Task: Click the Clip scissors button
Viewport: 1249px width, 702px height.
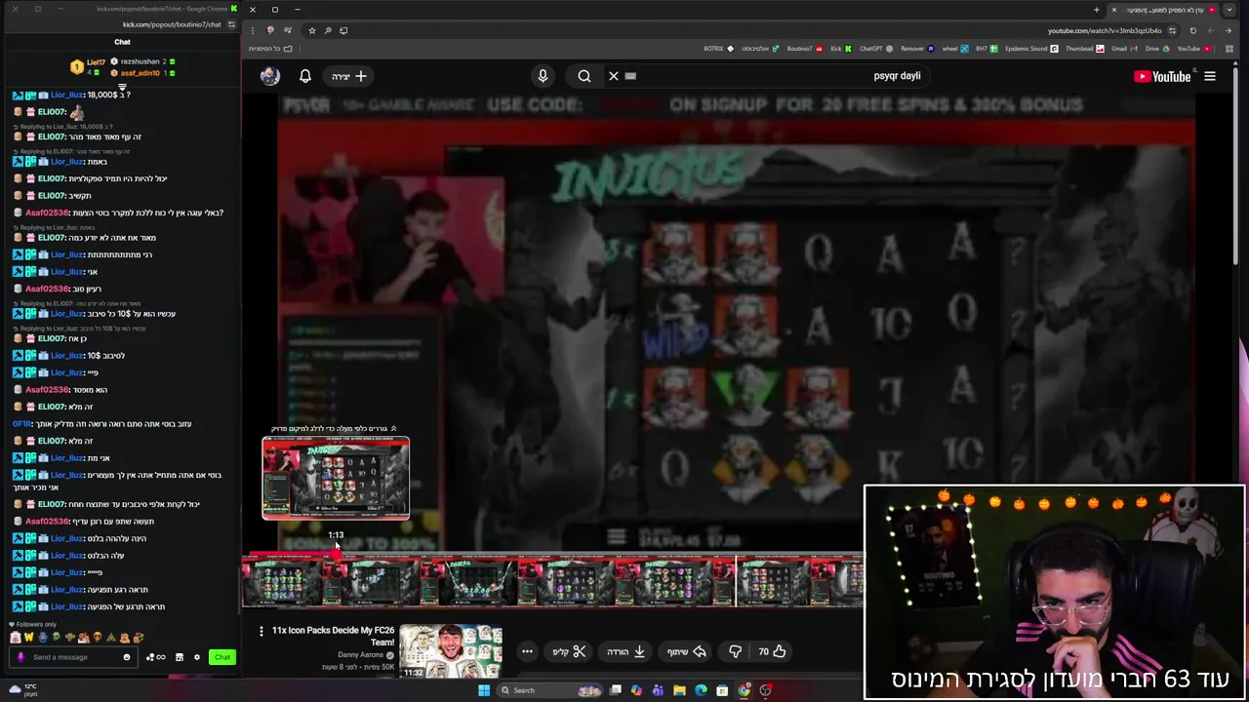Action: (570, 651)
